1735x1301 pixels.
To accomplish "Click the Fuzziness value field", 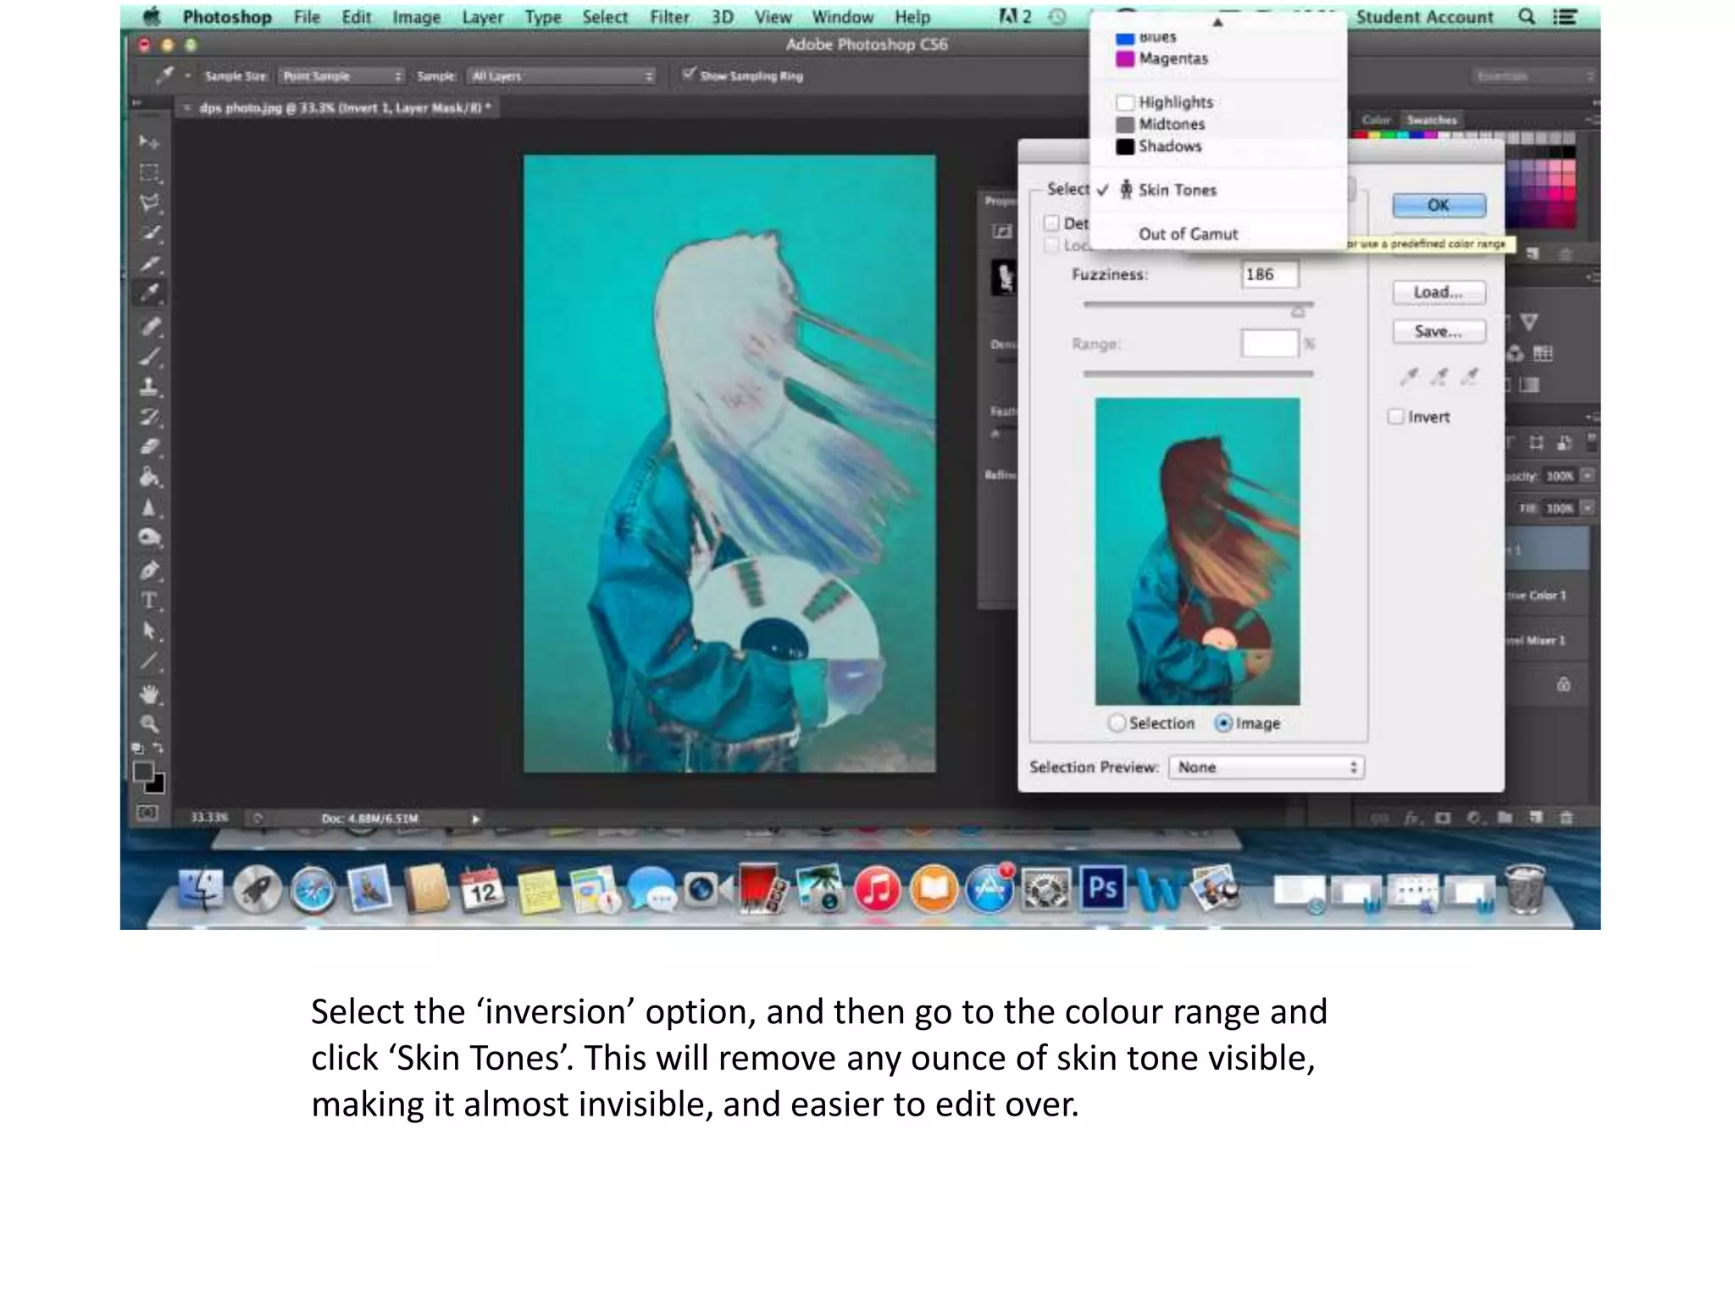I will click(1270, 274).
